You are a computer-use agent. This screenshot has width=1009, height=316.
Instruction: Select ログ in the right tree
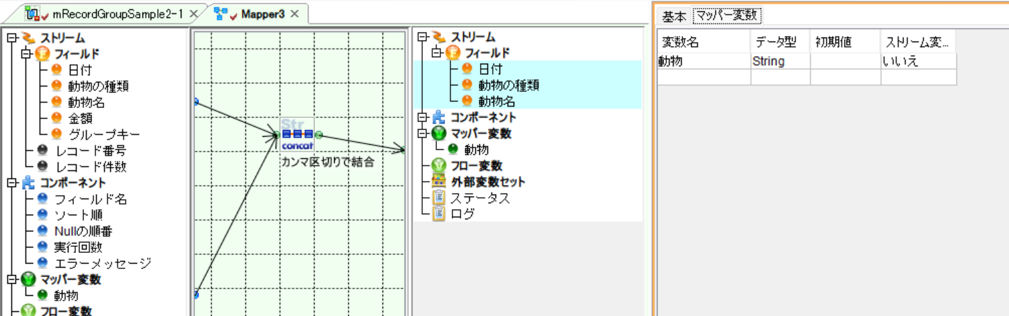coord(462,214)
